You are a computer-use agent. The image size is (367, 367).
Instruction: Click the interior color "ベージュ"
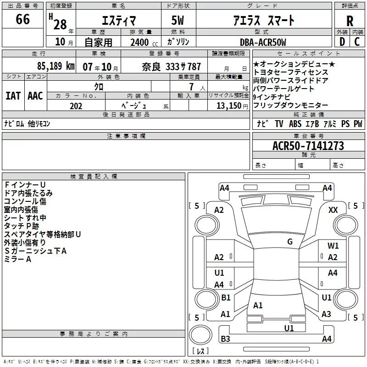134,106
